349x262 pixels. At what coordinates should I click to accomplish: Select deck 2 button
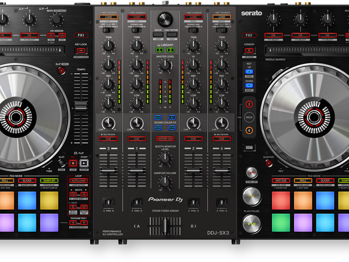click(249, 104)
